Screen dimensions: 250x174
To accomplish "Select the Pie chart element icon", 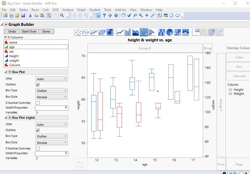I will (170, 32).
